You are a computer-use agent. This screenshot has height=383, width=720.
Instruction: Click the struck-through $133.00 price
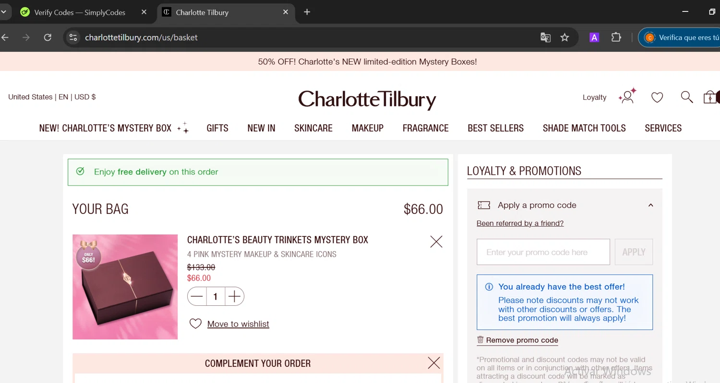click(x=201, y=267)
